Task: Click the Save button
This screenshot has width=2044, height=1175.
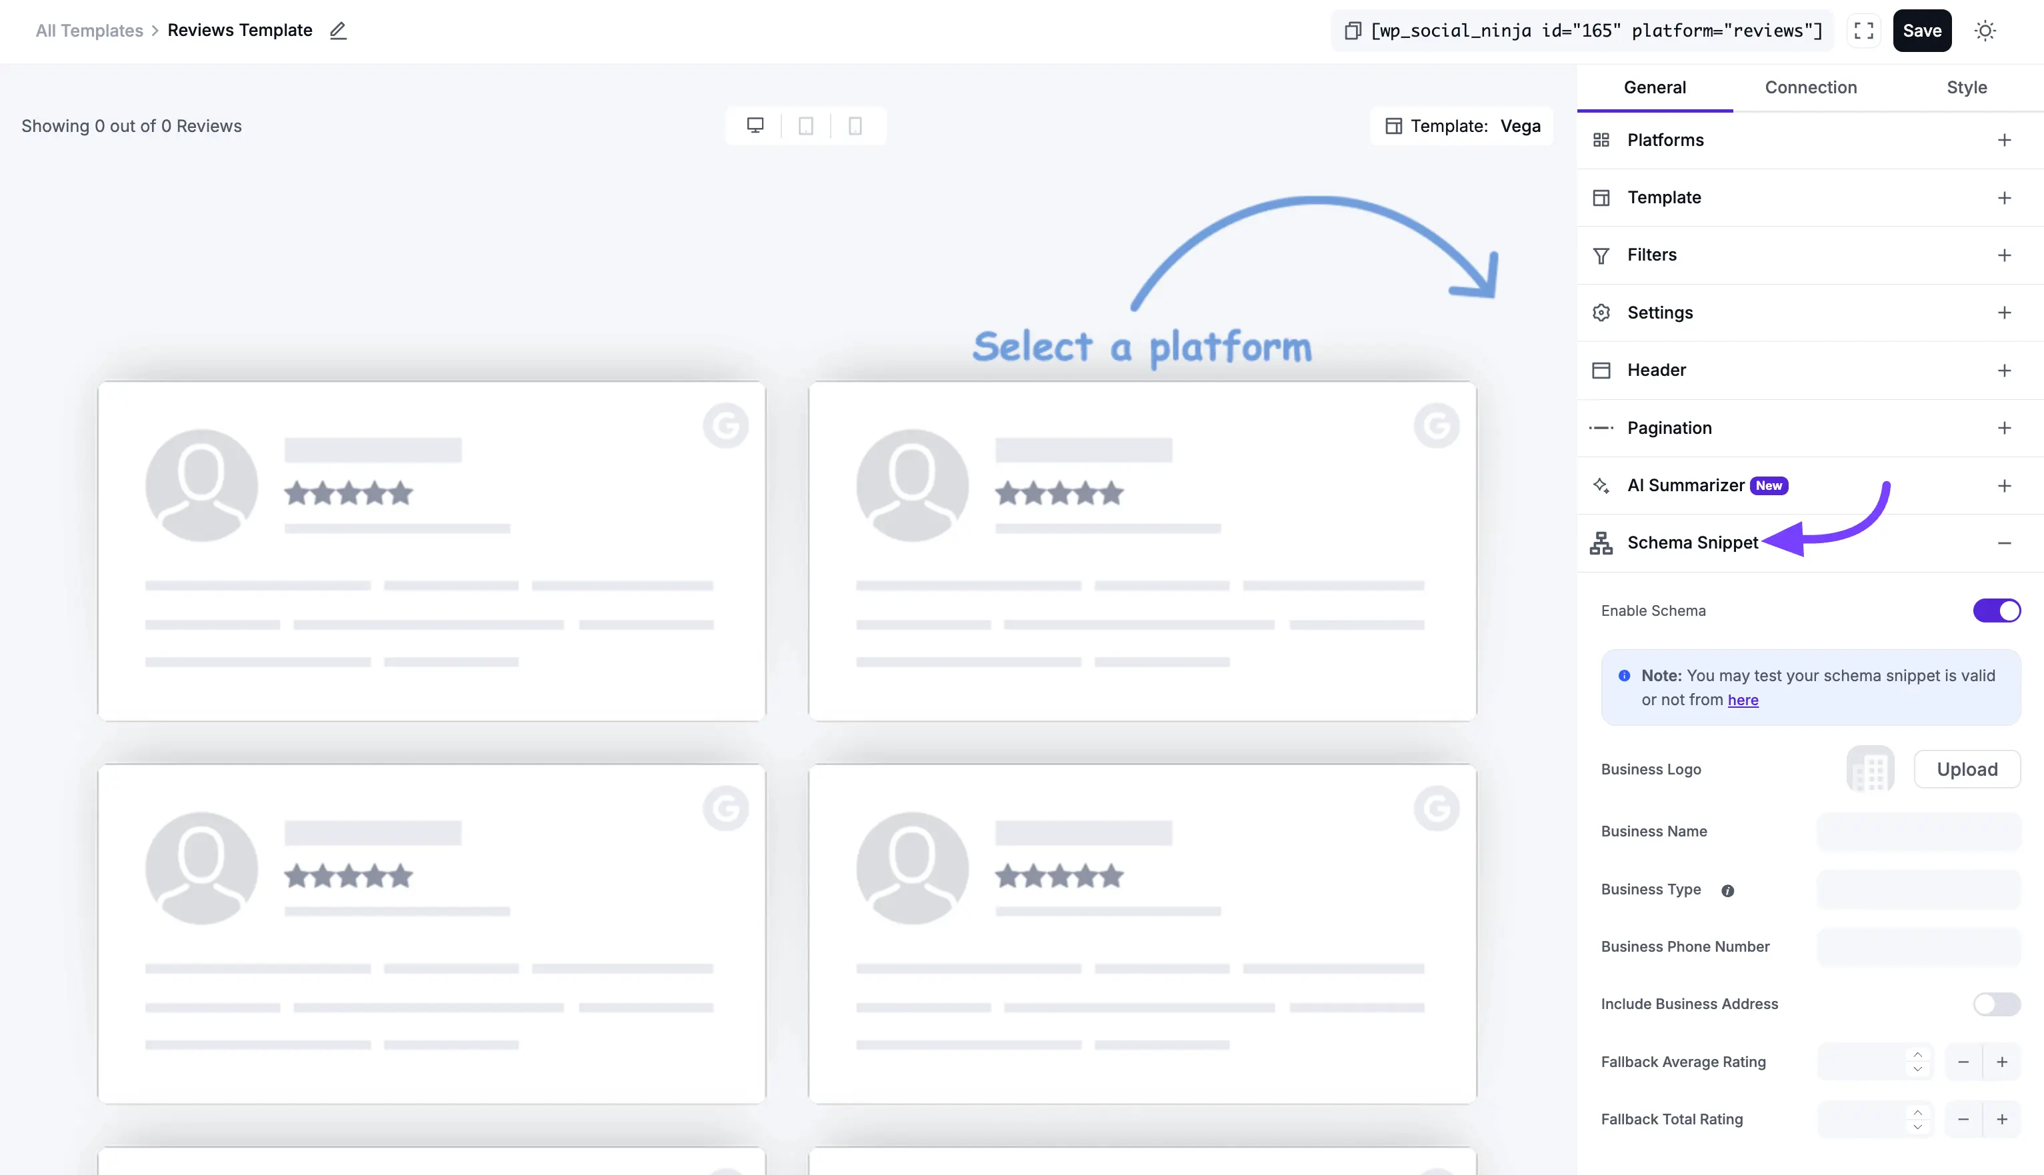Action: click(1922, 30)
